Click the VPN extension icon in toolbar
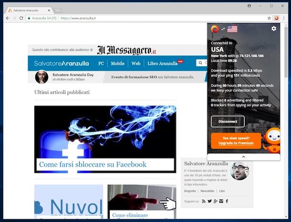 tap(277, 18)
